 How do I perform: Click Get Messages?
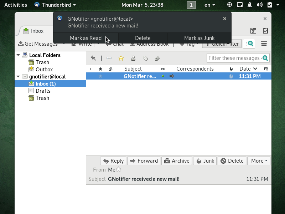tap(38, 44)
